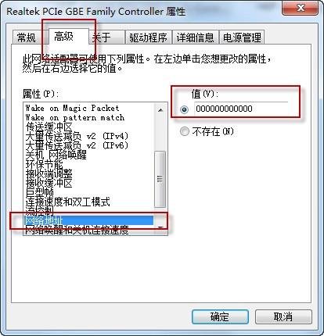Image resolution: width=324 pixels, height=336 pixels.
Task: Confirm changes with the 确定 button
Action: coord(220,316)
